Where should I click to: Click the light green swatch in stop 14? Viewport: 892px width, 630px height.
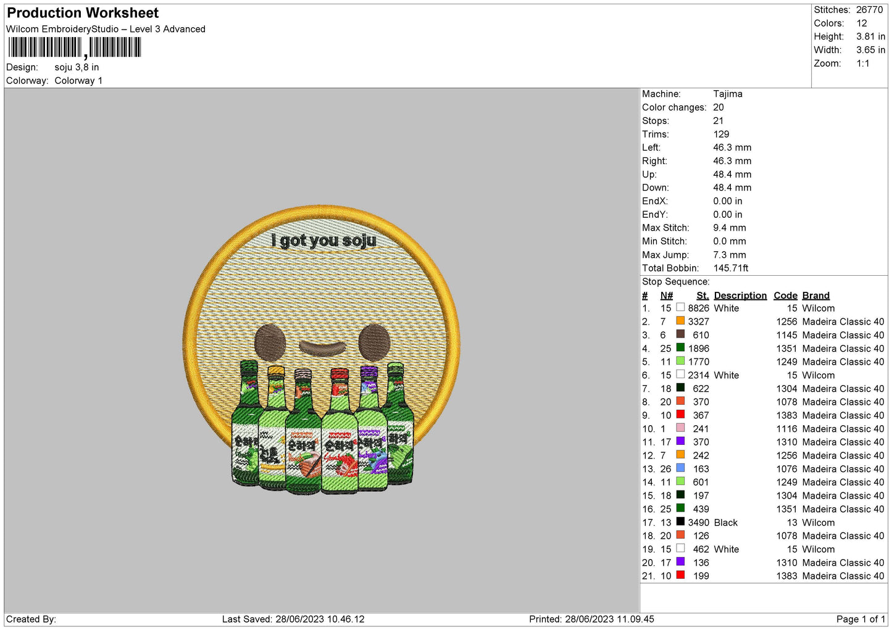[x=680, y=481]
